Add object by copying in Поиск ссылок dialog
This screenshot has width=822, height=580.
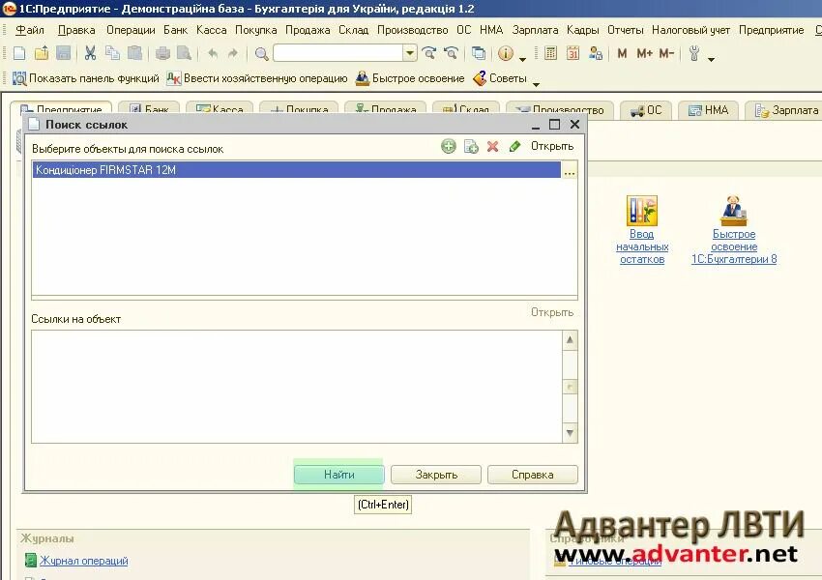coord(469,145)
